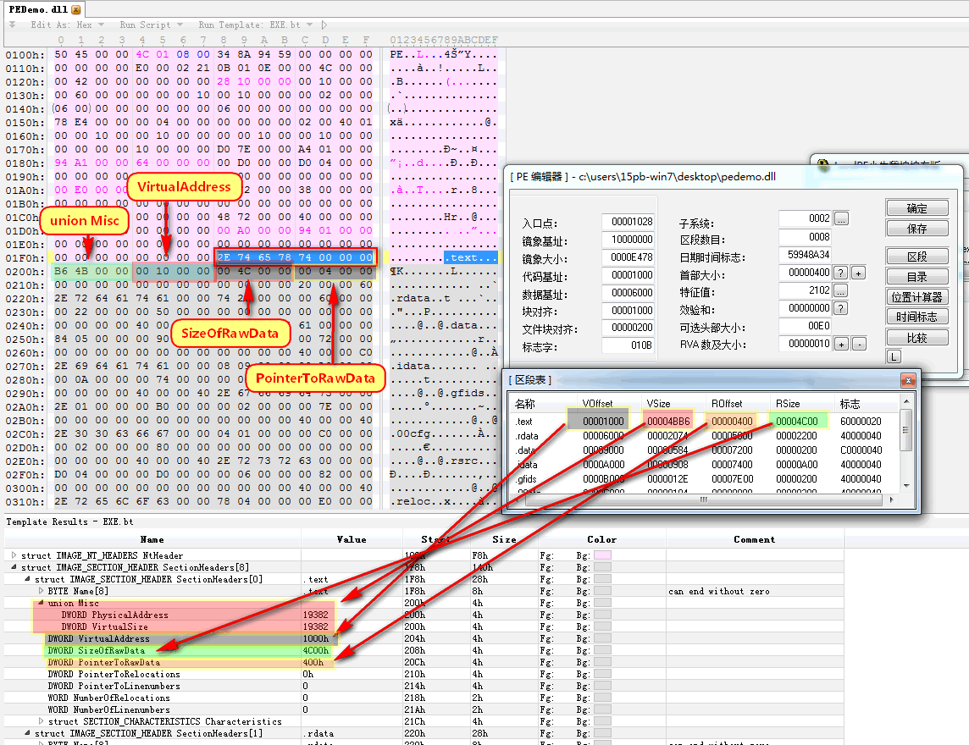Open the 位置计算器 position calculator button
The height and width of the screenshot is (745, 969).
[917, 297]
